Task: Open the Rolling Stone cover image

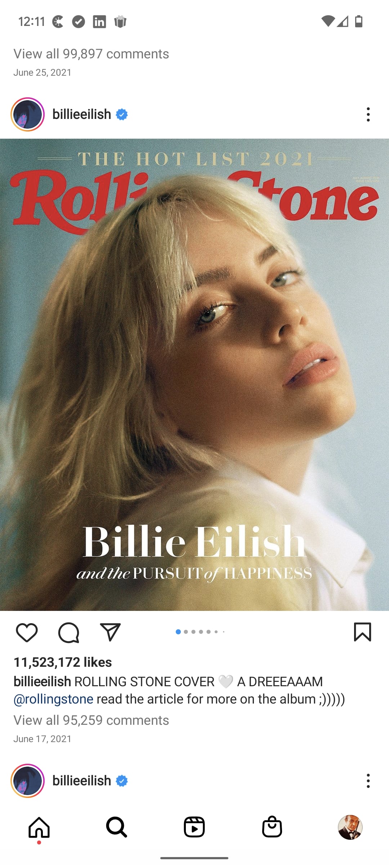Action: coord(194,375)
